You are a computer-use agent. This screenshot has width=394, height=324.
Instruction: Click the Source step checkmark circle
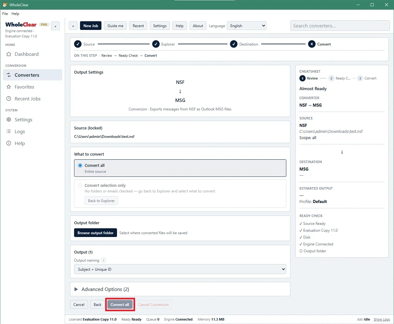tap(78, 44)
